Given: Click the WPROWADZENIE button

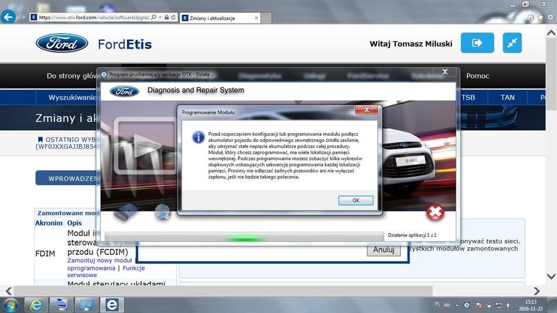Looking at the screenshot, I should pos(66,178).
